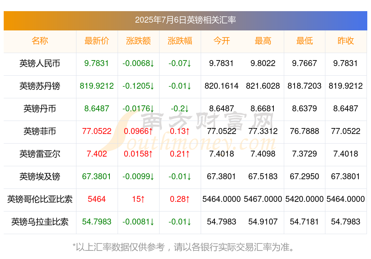Click the 英镑雷亚尔 row name

pos(40,154)
